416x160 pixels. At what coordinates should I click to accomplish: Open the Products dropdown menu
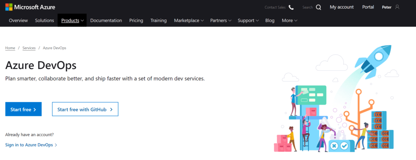pos(72,20)
